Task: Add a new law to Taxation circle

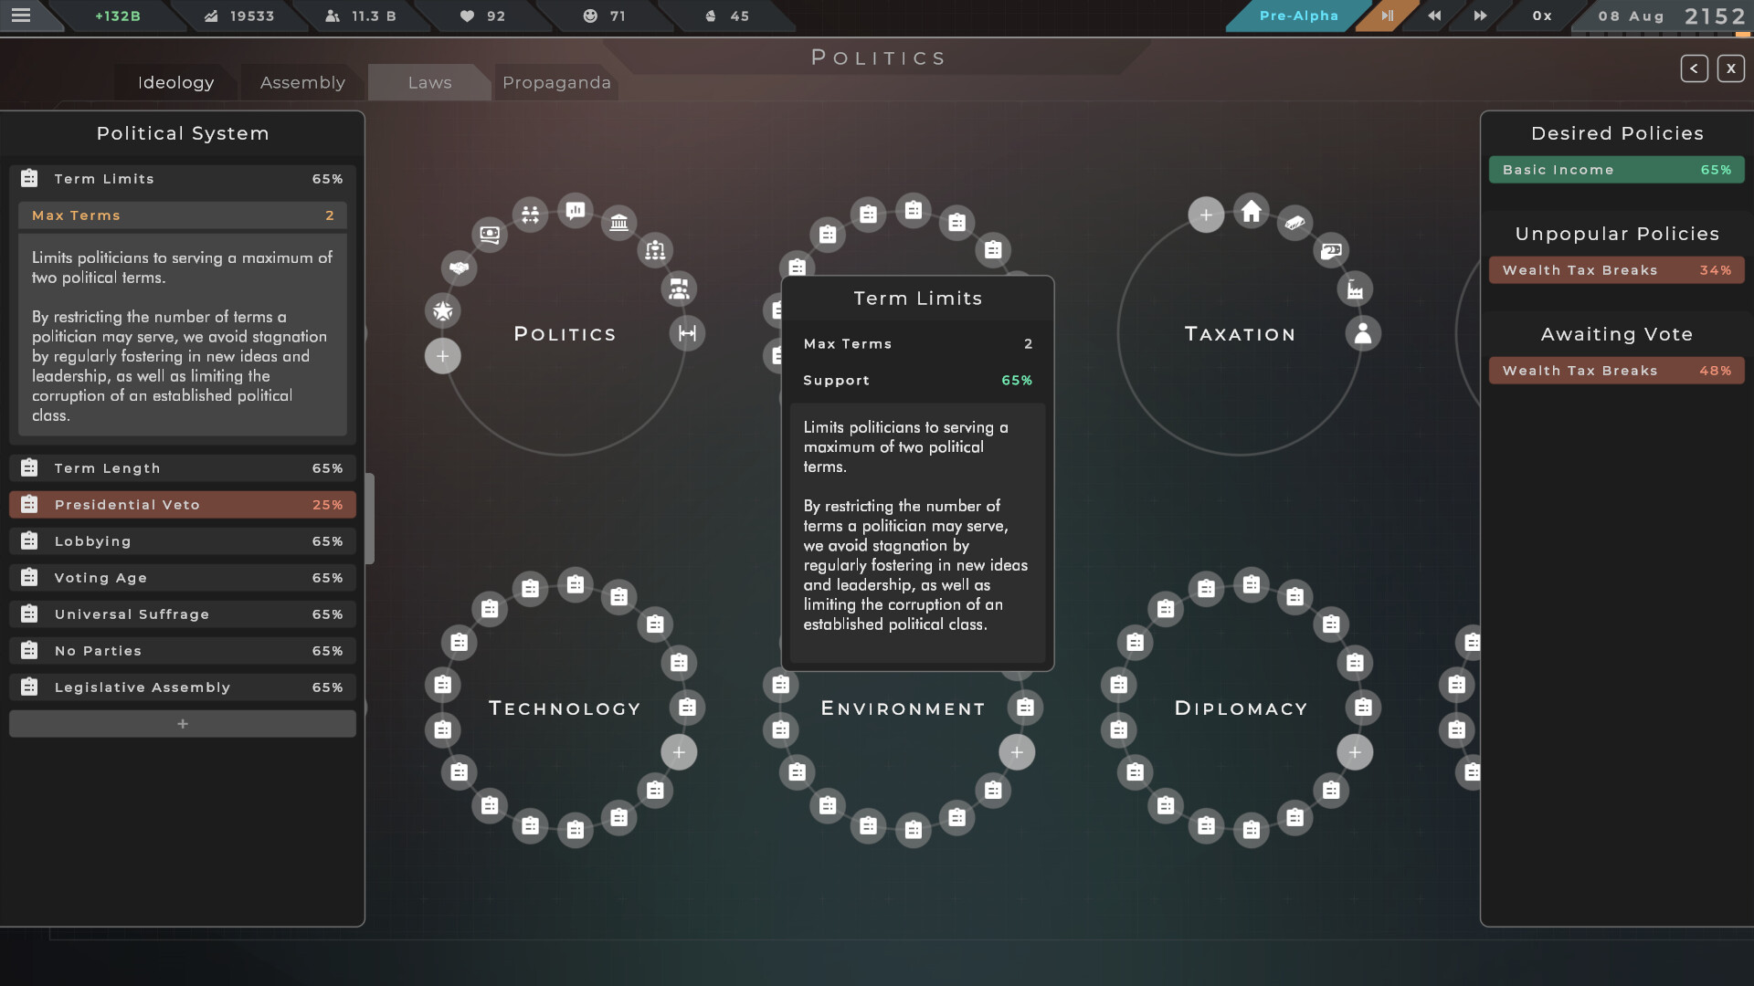Action: (x=1206, y=215)
